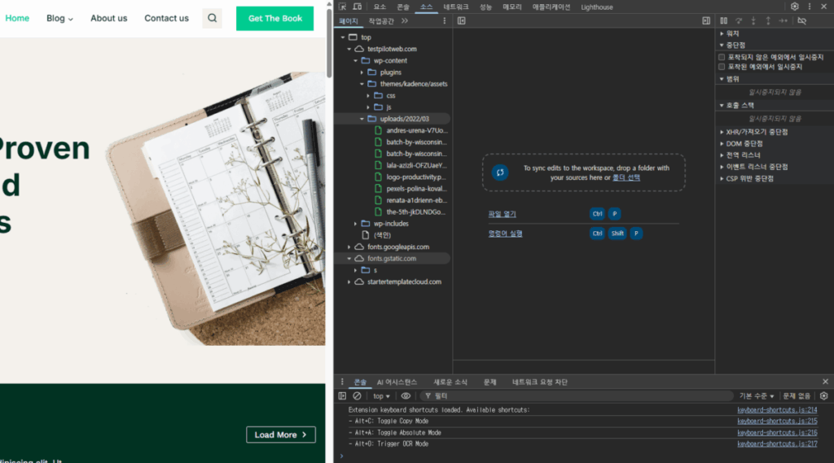Click the inspect element picker icon
Image resolution: width=834 pixels, height=463 pixels.
pos(343,7)
